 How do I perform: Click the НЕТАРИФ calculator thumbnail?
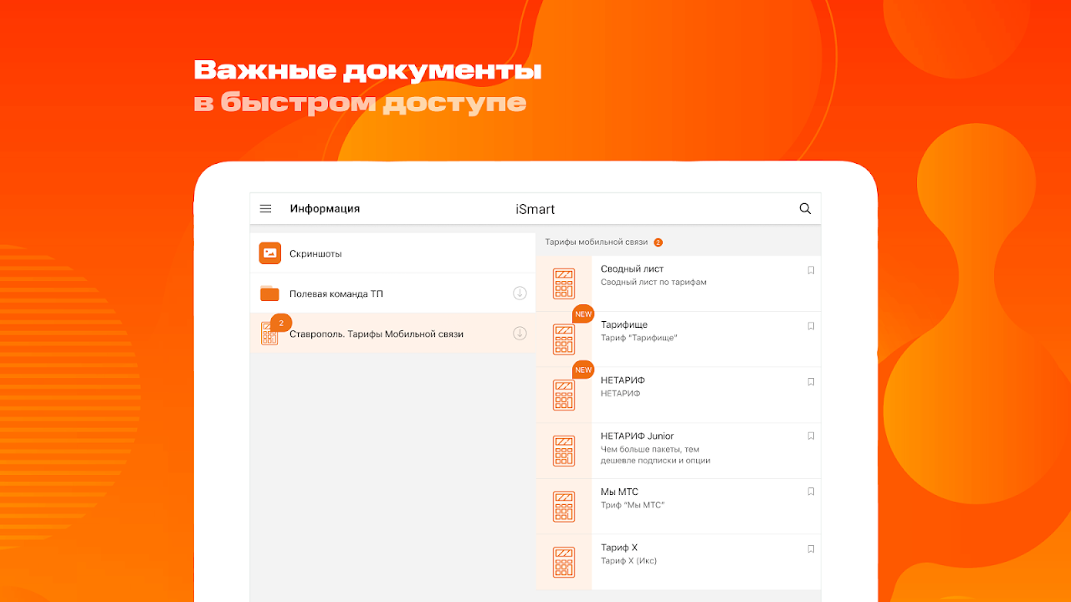click(564, 395)
